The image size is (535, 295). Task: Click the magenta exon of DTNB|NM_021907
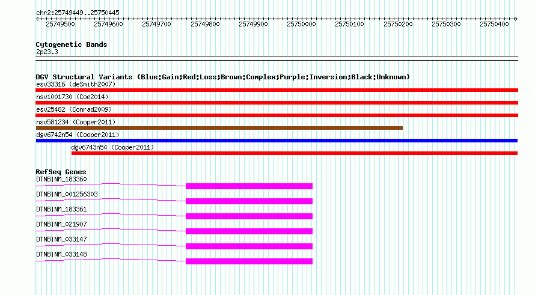249,231
